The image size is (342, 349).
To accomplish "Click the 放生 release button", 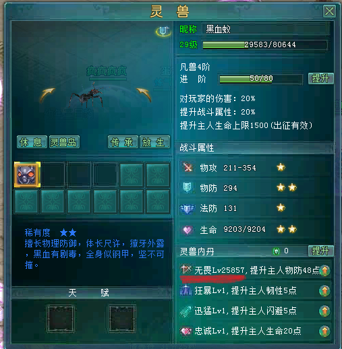I will (154, 142).
